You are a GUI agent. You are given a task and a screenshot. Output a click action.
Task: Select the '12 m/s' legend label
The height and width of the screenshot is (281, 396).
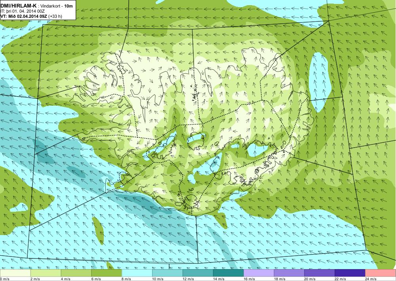(188, 279)
